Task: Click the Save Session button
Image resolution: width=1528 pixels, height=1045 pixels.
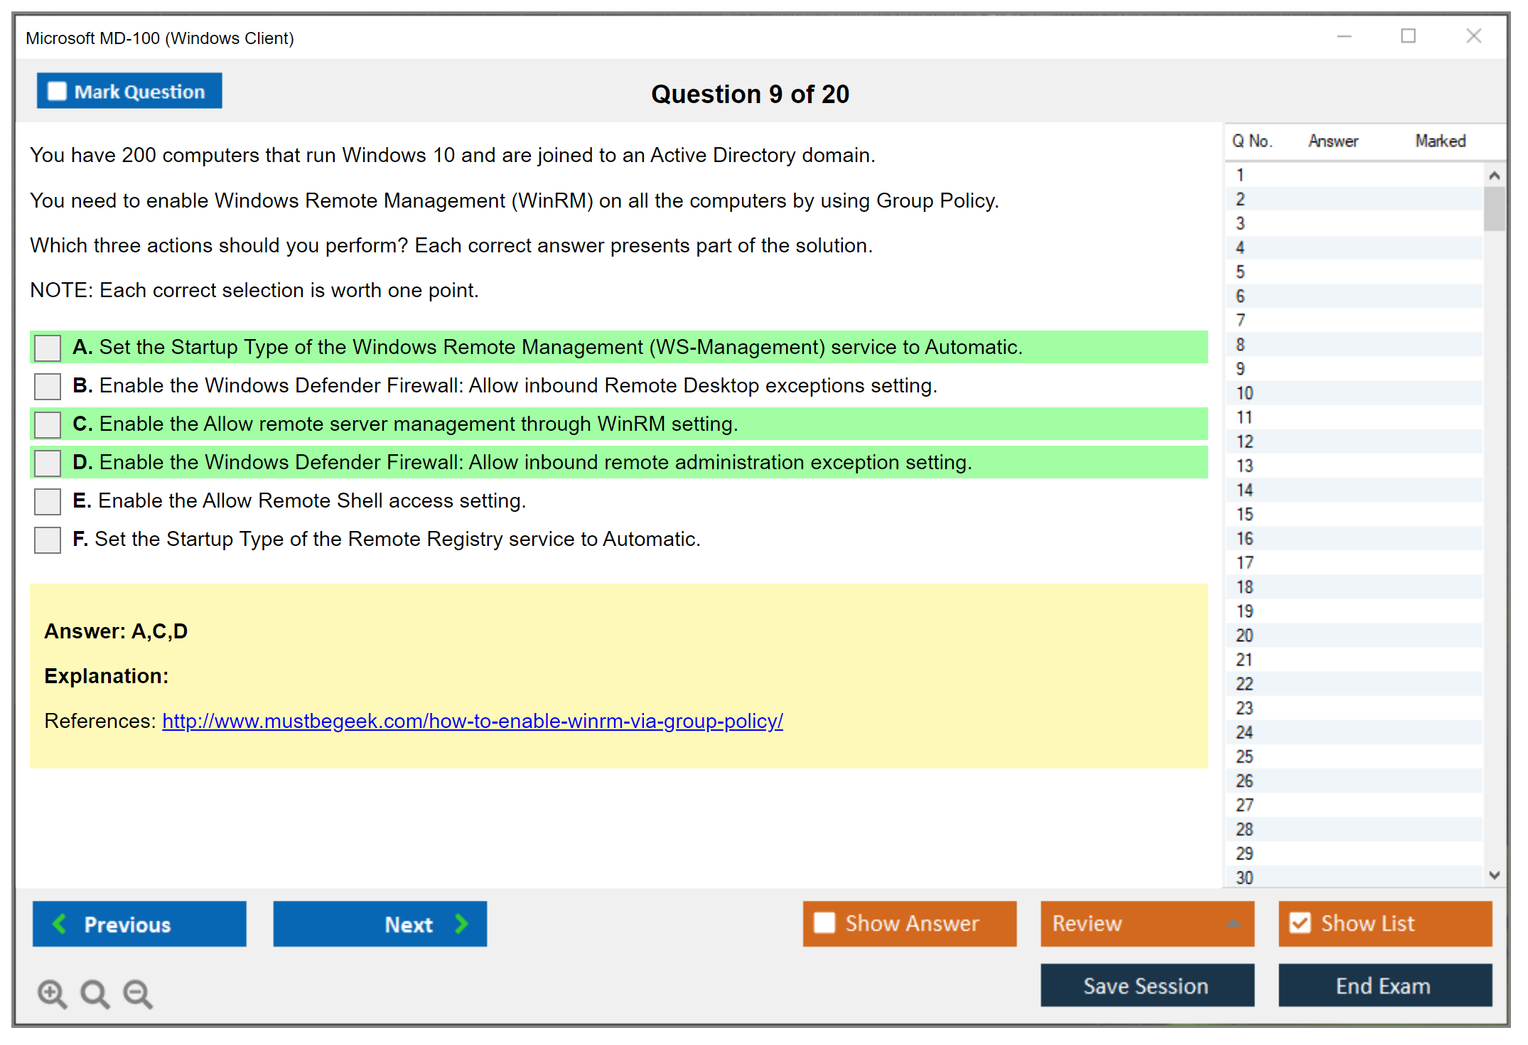Action: pos(1146,985)
